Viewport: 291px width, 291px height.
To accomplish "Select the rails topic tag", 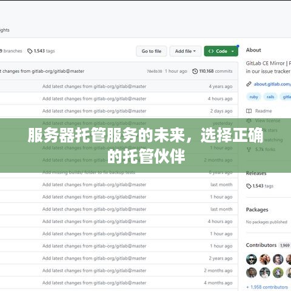I will click(270, 97).
